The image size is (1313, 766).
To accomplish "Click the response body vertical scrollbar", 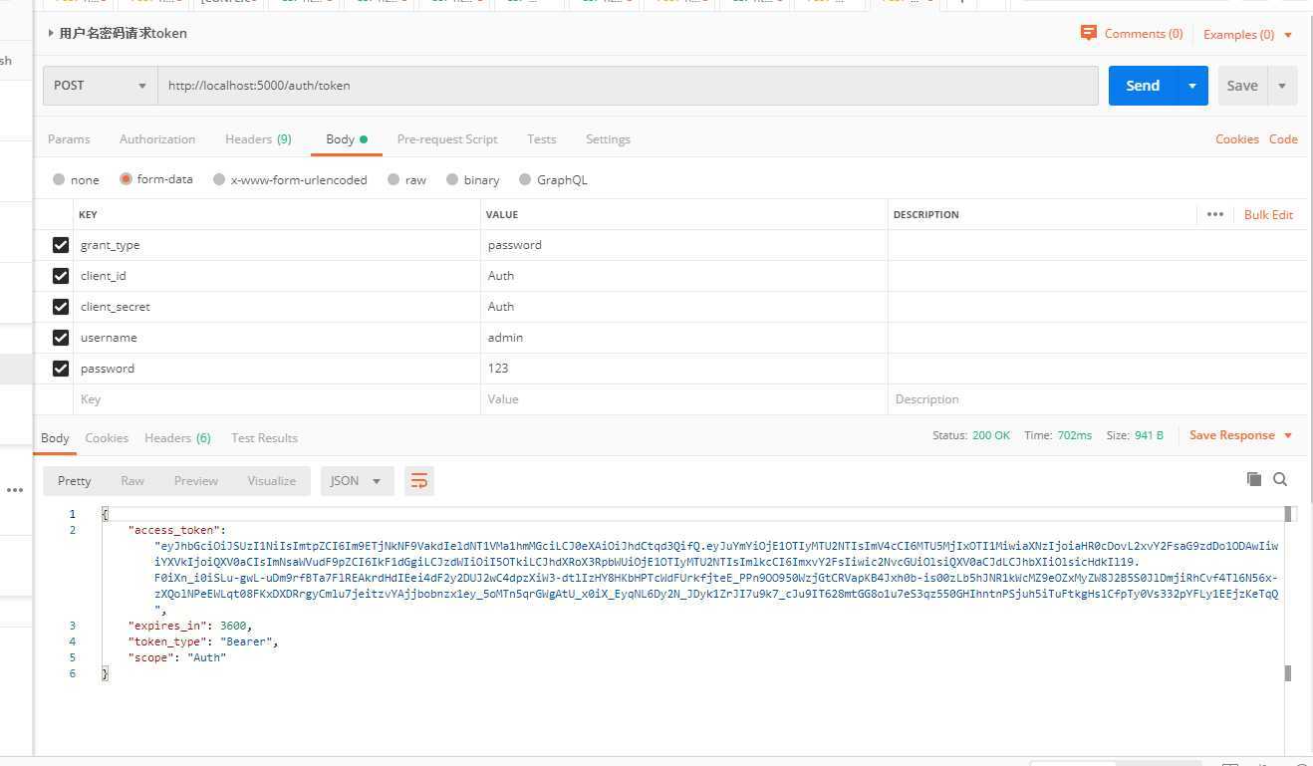I will pyautogui.click(x=1288, y=593).
